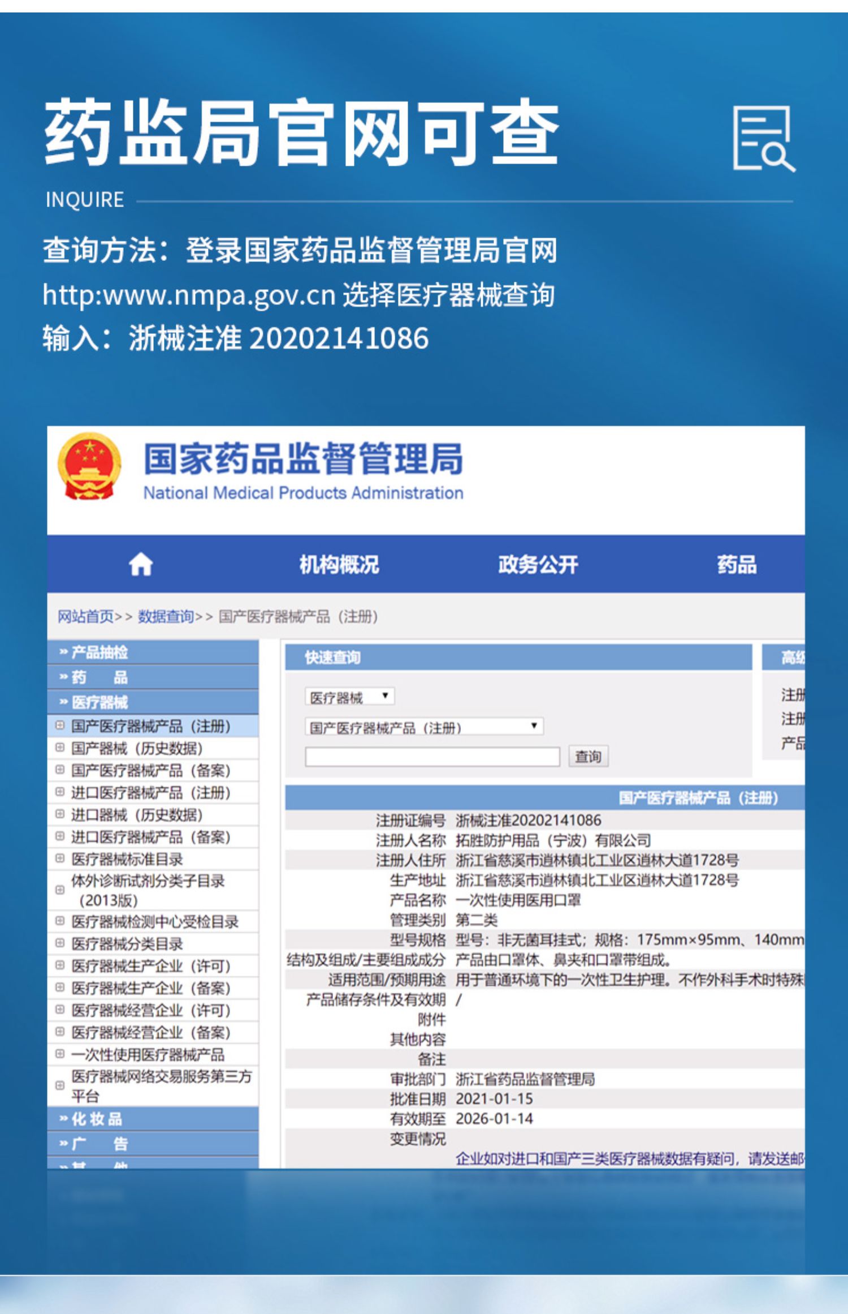This screenshot has height=1314, width=848.
Task: Click the blue notice about 三类医疗器械数据
Action: click(x=630, y=1159)
